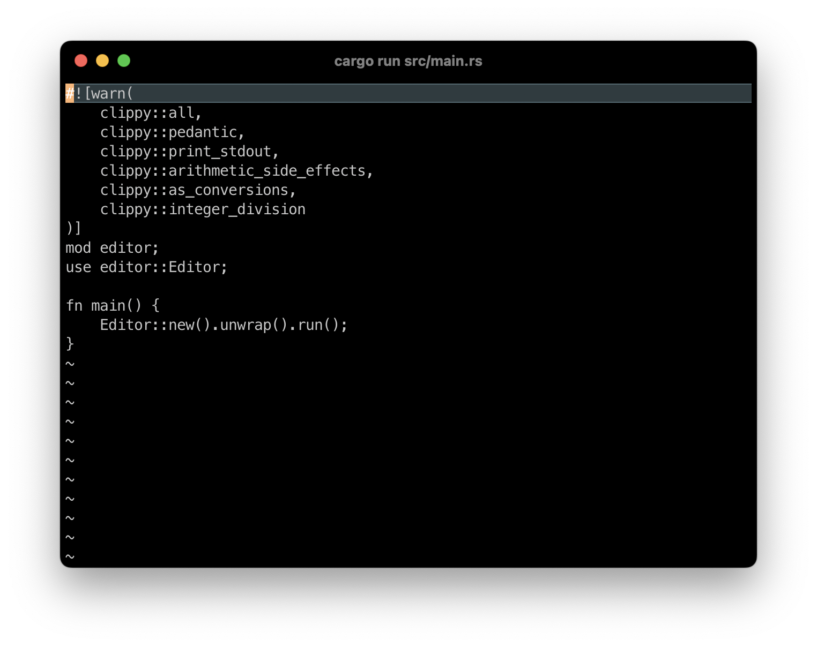Click the last tilde at the bottom

pos(69,556)
